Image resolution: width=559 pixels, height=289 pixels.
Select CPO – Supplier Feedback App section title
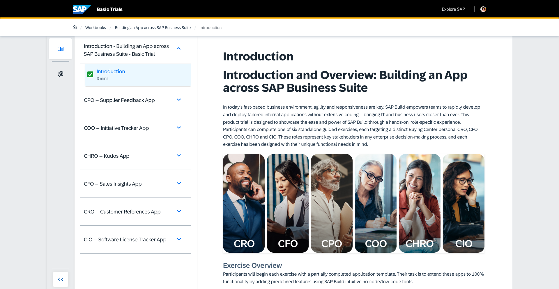click(x=119, y=100)
